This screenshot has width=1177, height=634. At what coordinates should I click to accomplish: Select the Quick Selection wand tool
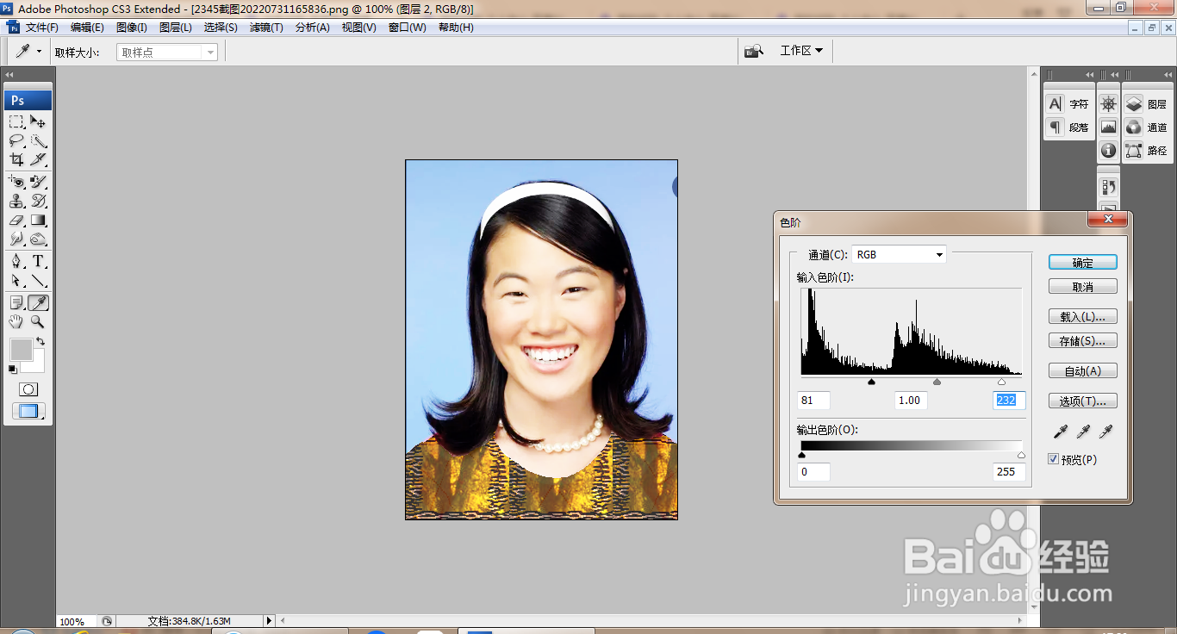click(x=39, y=140)
